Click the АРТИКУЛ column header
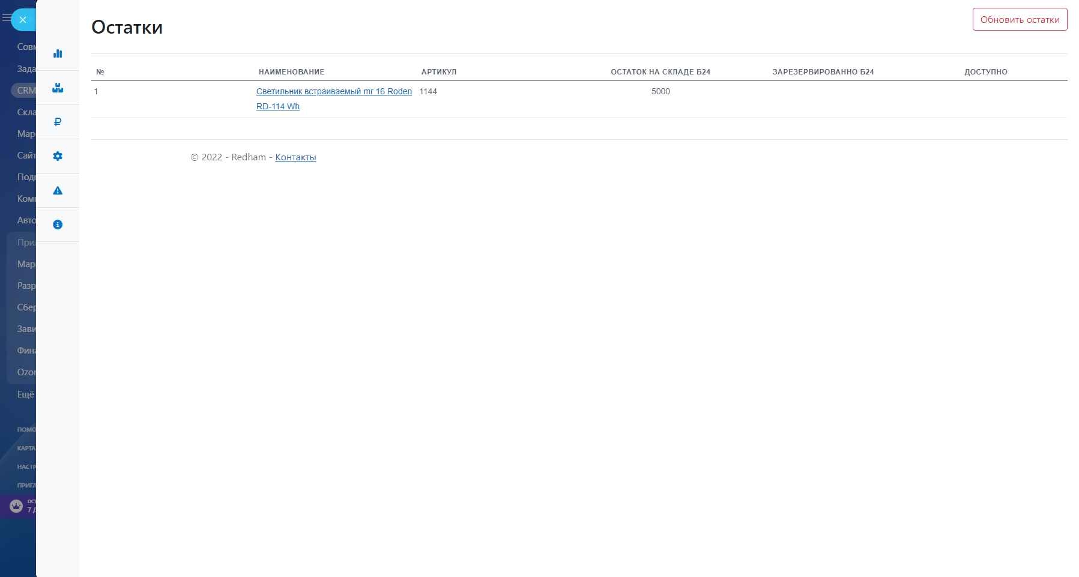Viewport: 1079px width, 577px height. (x=439, y=72)
